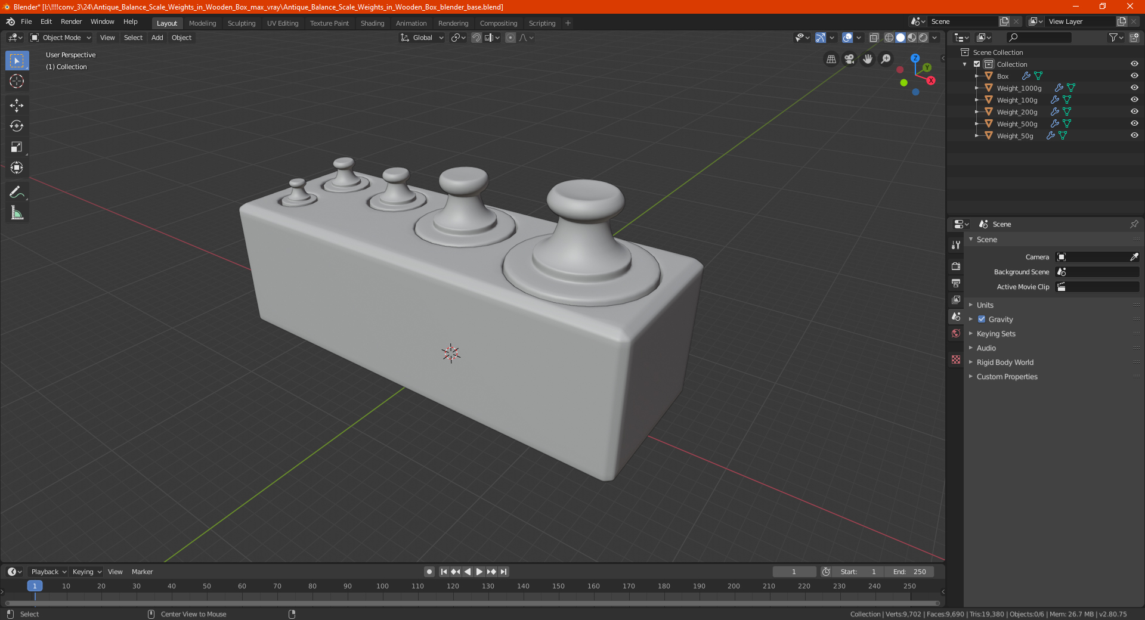The height and width of the screenshot is (620, 1145).
Task: Switch to orthographic/perspective view grid icon
Action: [831, 59]
